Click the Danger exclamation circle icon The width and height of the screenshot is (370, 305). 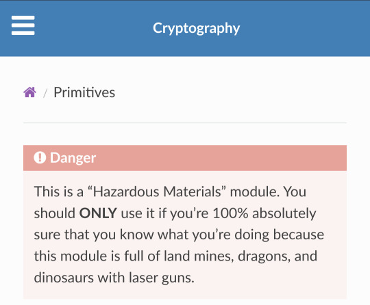(x=40, y=157)
